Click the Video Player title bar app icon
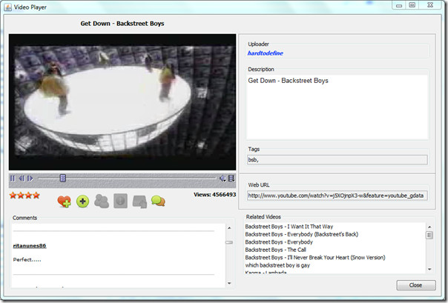448x303 pixels. (x=7, y=7)
